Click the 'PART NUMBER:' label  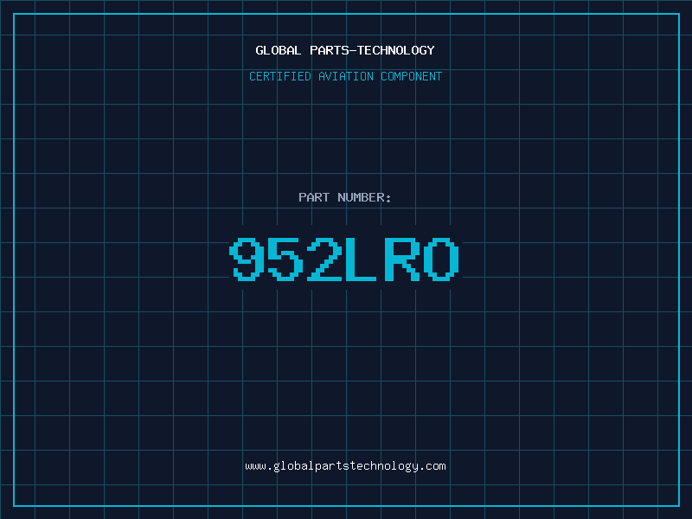(x=344, y=197)
